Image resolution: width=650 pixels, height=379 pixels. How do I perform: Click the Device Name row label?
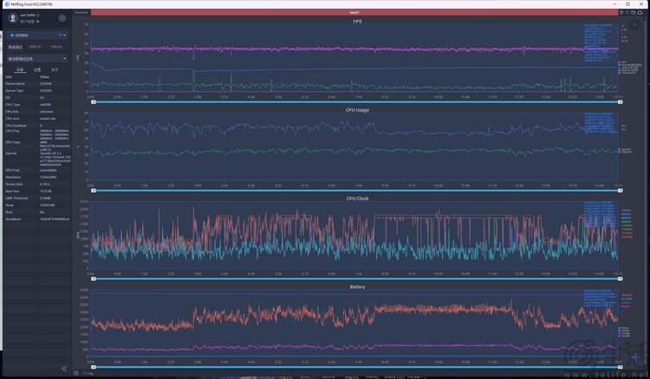coord(16,84)
